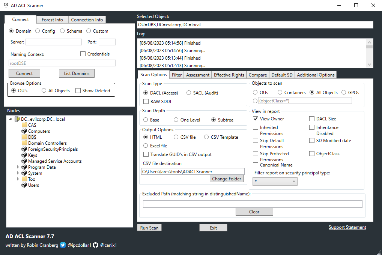Screen dimensions: 382x255
Task: Open the security principal type dropdown
Action: [x=275, y=181]
